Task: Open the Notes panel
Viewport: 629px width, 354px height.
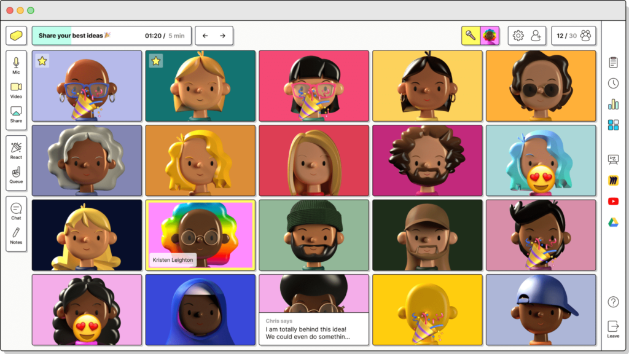Action: tap(16, 235)
